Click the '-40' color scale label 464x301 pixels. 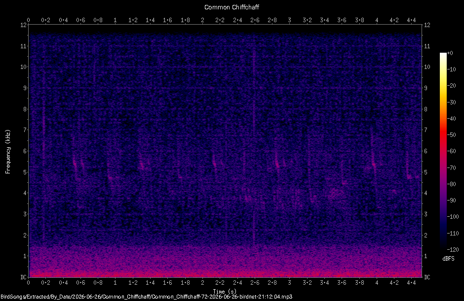(451, 118)
